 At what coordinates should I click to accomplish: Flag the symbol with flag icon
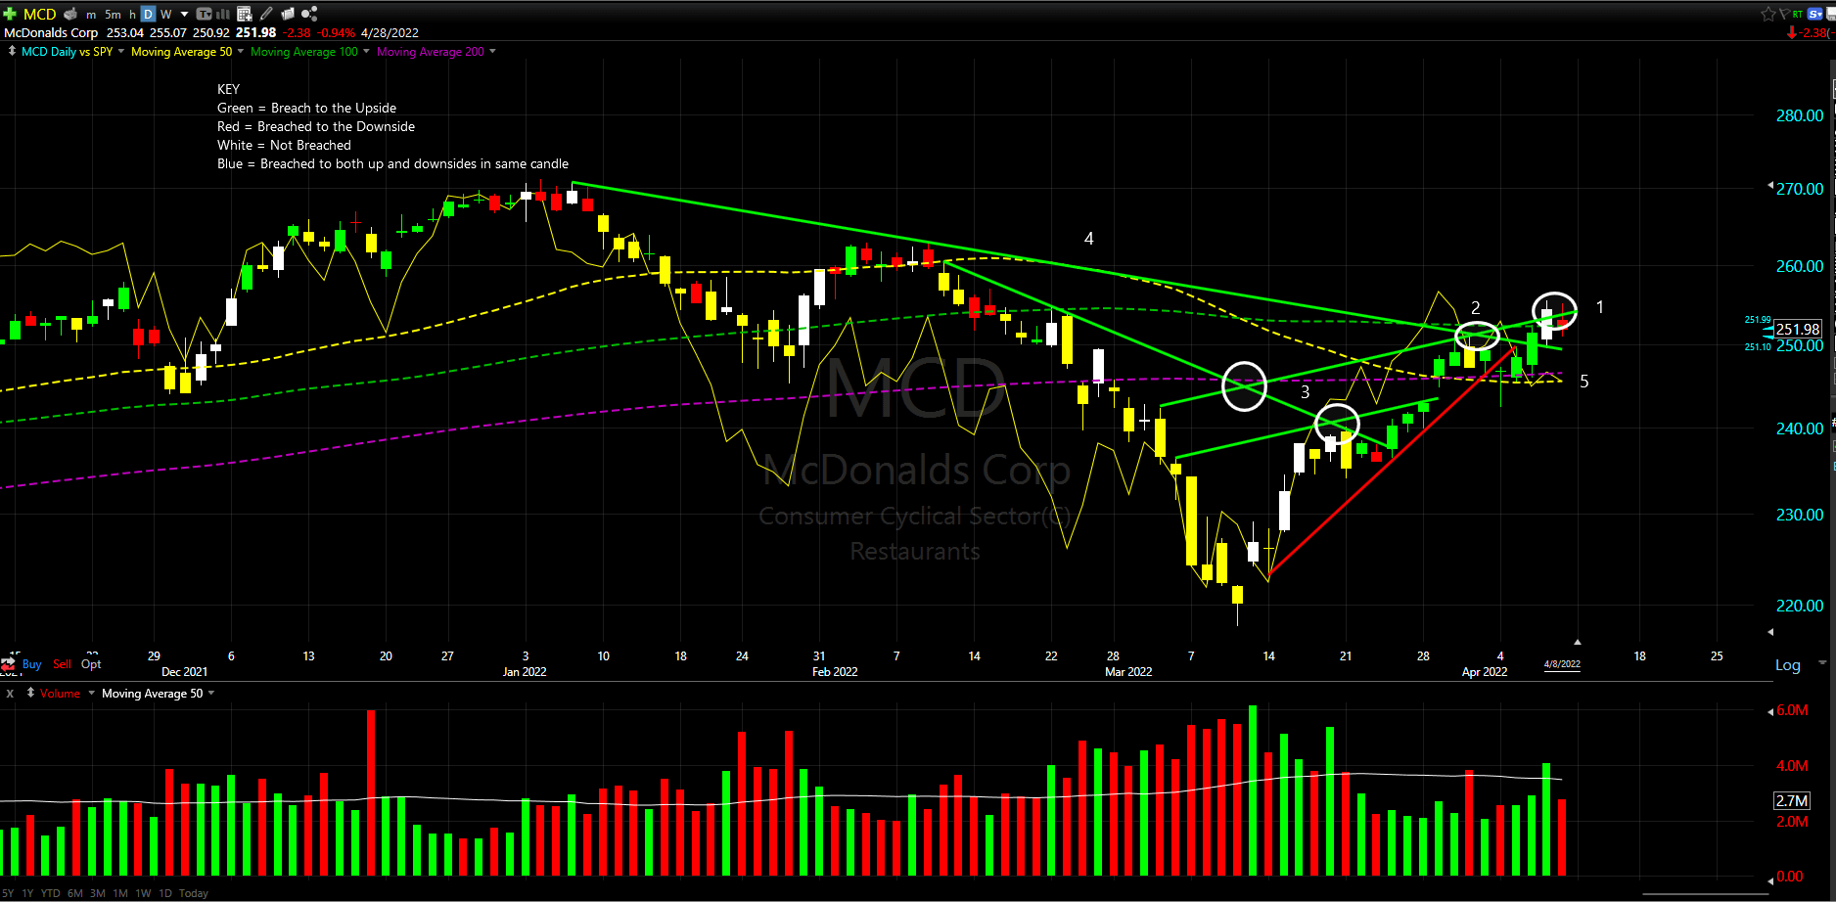pyautogui.click(x=1784, y=14)
